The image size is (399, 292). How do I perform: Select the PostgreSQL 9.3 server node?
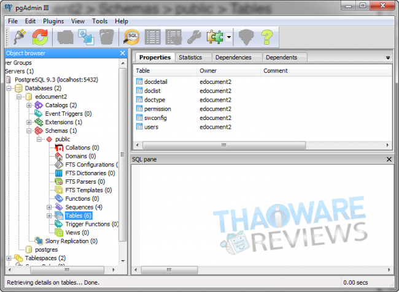click(56, 80)
